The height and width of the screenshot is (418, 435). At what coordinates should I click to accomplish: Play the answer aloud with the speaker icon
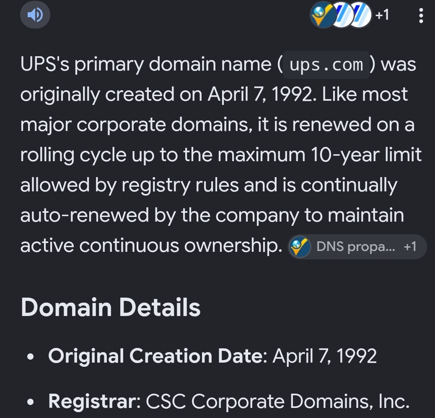[x=35, y=14]
